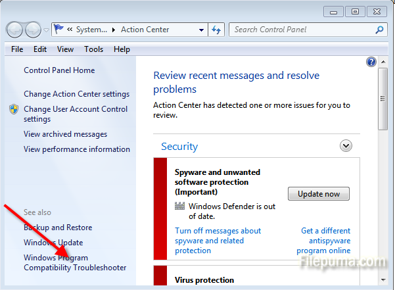Open the address bar history dropdown arrow

[201, 30]
